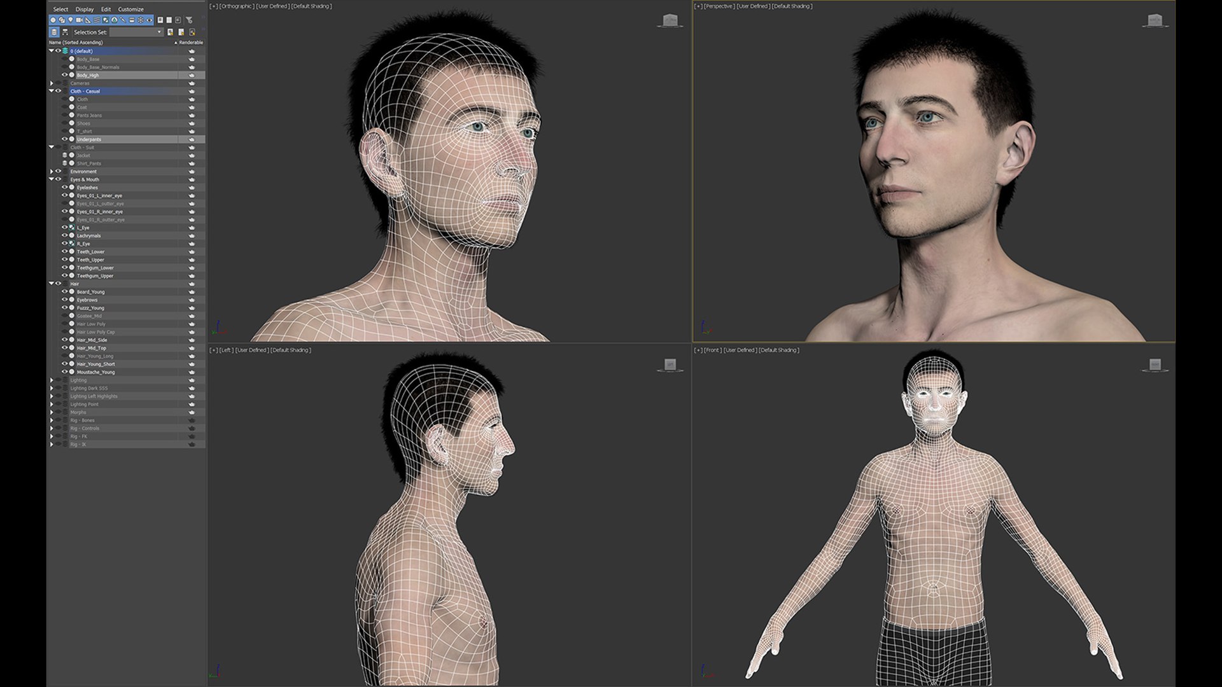This screenshot has height=687, width=1222.
Task: Hide the Hair_Young_Short object
Action: click(x=64, y=364)
